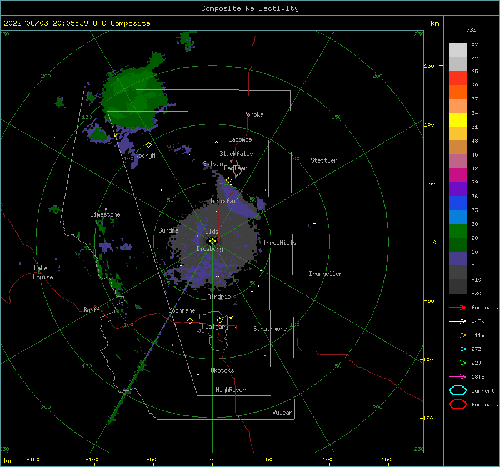Click the cyan 27ZW arrow legend icon
The height and width of the screenshot is (467, 500).
(458, 349)
